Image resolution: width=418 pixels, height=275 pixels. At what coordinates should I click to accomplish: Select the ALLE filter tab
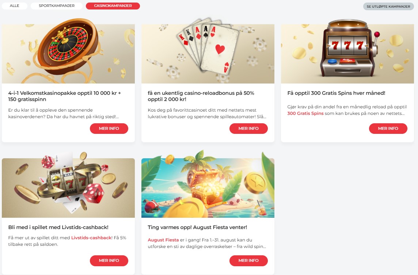14,6
